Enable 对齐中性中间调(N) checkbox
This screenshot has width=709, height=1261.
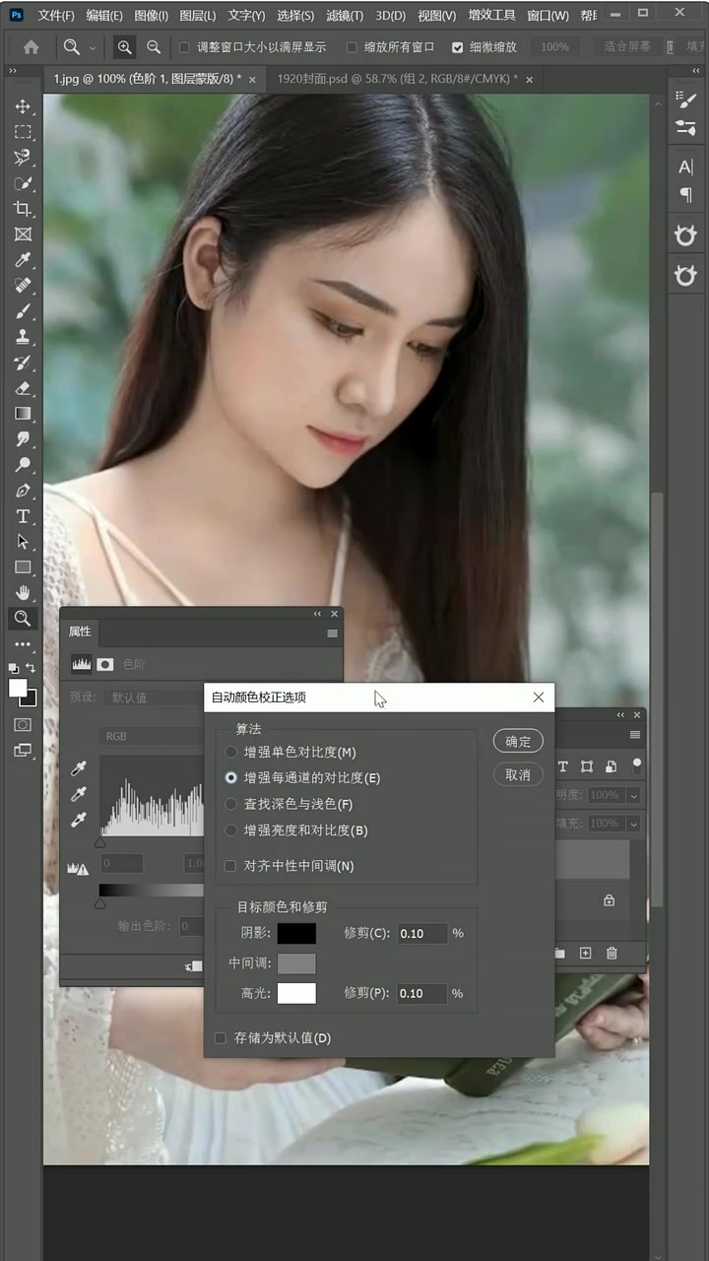(x=230, y=866)
